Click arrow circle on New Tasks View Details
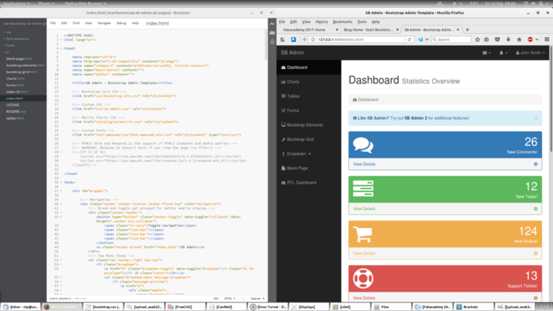Image resolution: width=553 pixels, height=311 pixels. coord(535,209)
